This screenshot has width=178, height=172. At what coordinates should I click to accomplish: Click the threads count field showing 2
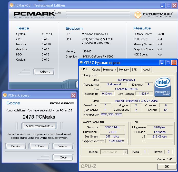[x=169, y=152]
